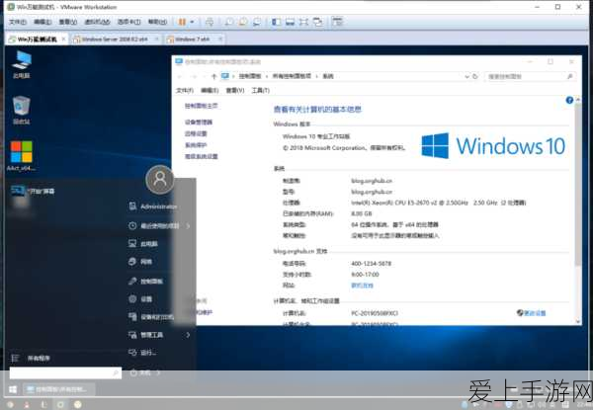Open 工具(T) menu in System window
Screen dimensions: 593x410
[x=261, y=90]
